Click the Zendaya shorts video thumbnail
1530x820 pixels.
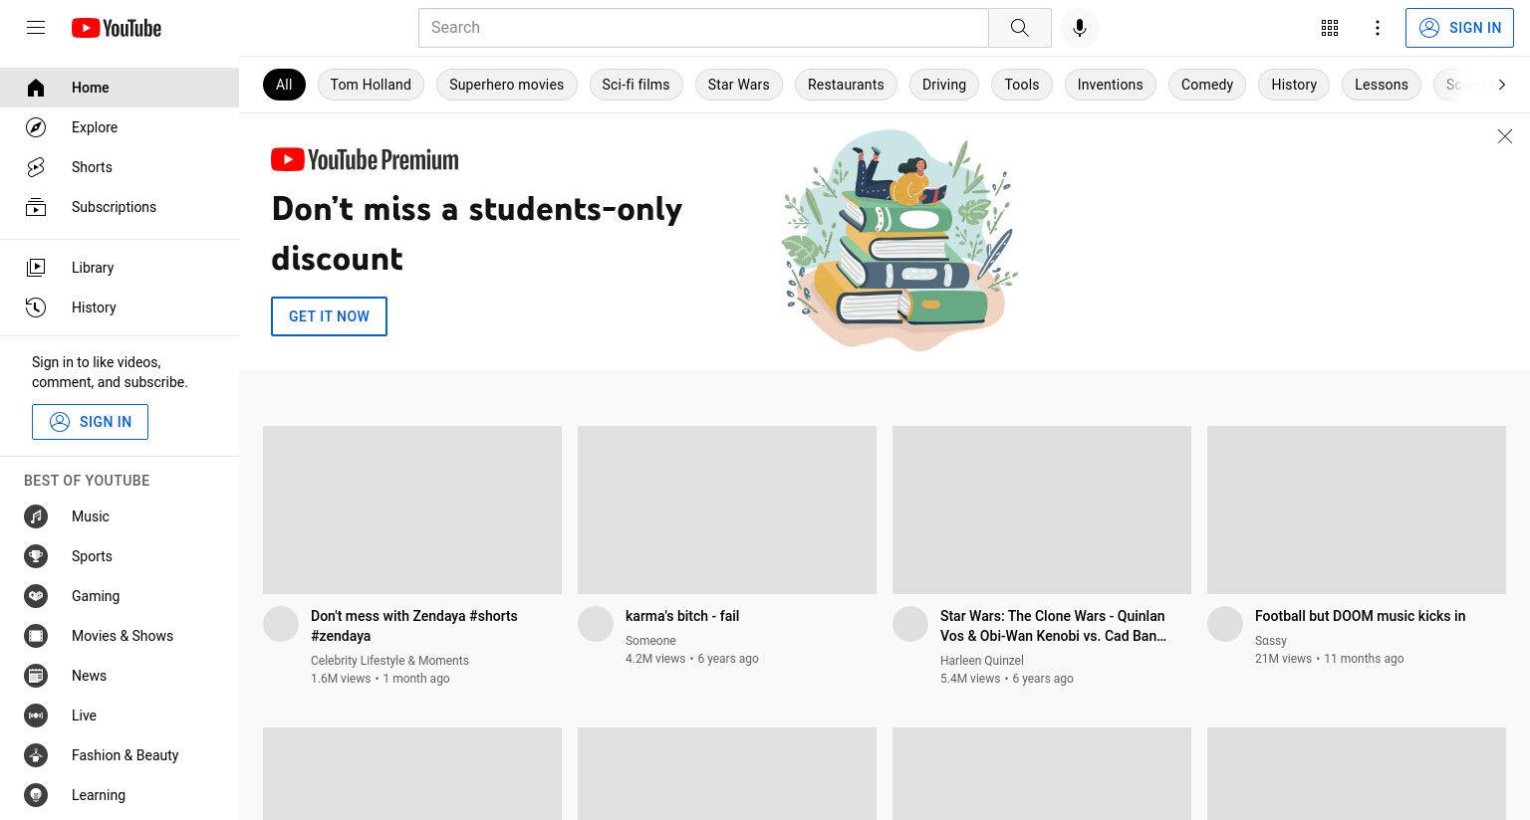[412, 510]
